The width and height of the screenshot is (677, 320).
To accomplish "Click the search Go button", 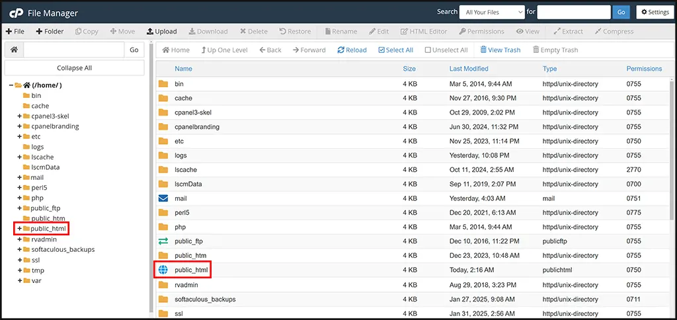I will [x=621, y=12].
